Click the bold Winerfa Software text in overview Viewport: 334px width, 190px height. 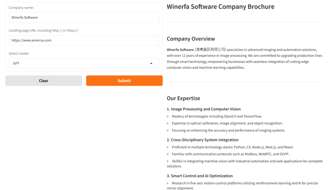click(x=180, y=50)
